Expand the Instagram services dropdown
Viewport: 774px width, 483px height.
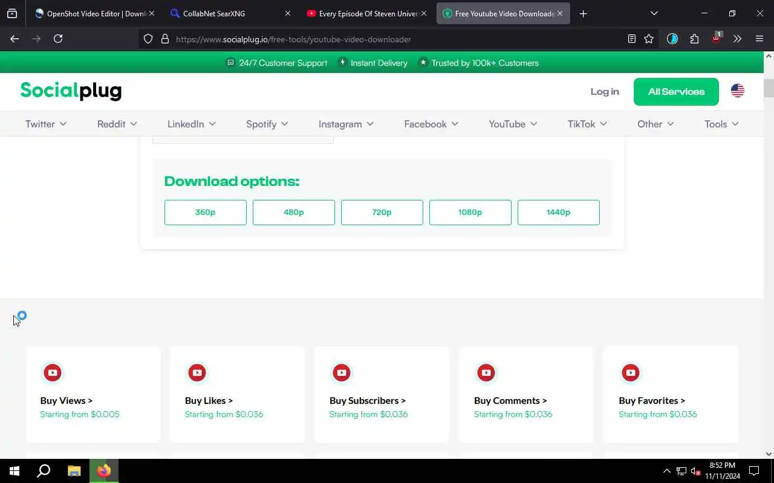(x=346, y=124)
